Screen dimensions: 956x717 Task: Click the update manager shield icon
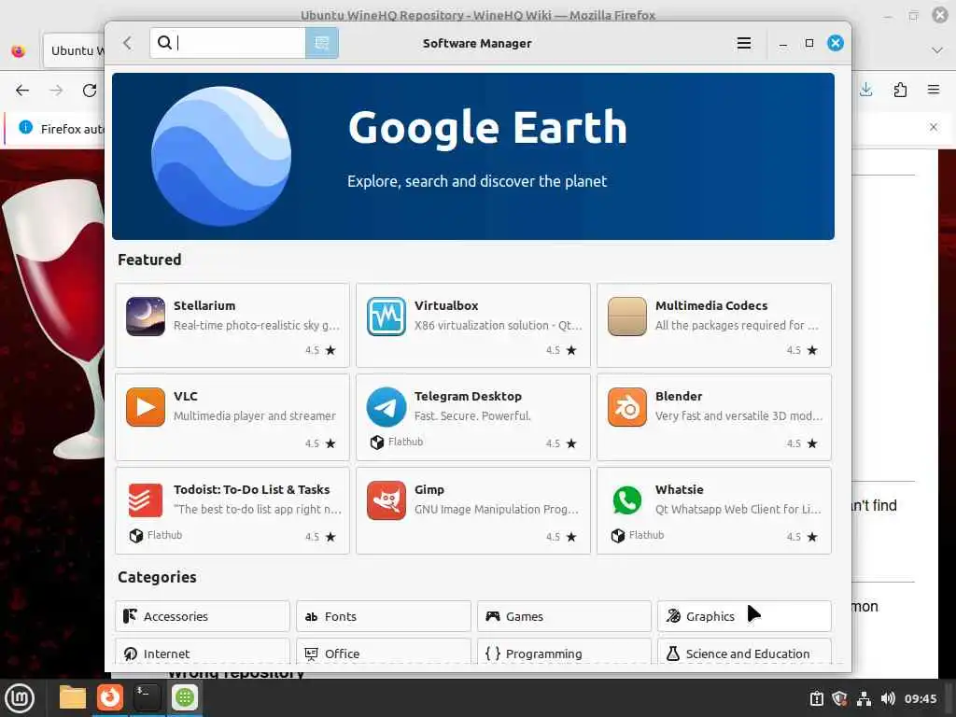pyautogui.click(x=839, y=698)
